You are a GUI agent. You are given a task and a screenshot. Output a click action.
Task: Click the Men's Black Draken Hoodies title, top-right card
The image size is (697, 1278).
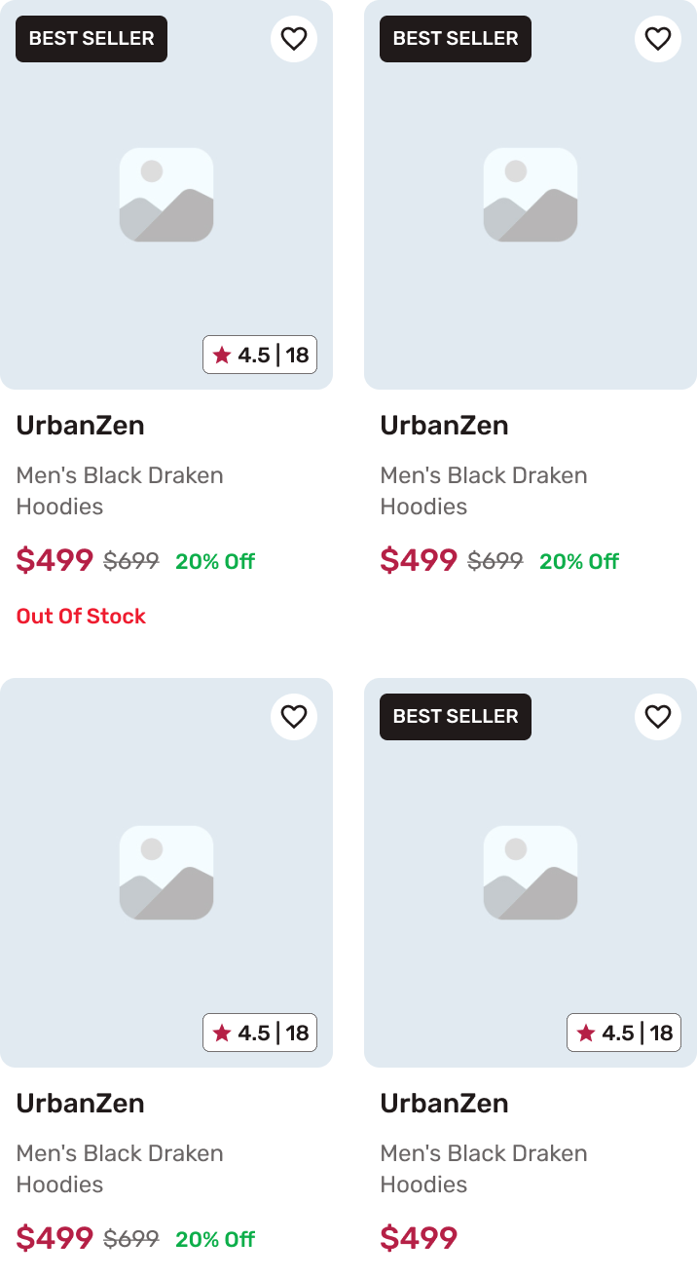pyautogui.click(x=484, y=491)
